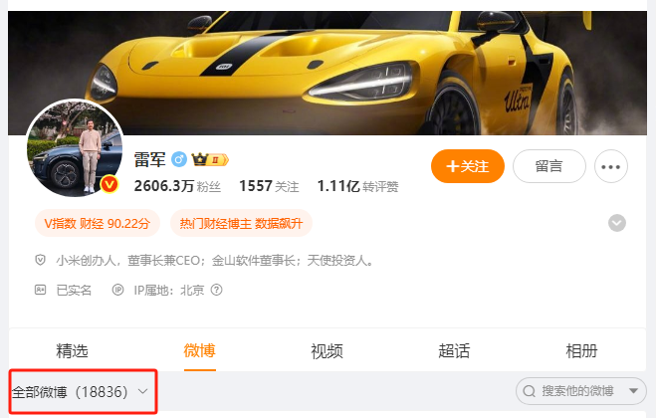Follow 雷军 with the +关注 button
This screenshot has height=418, width=656.
pos(467,166)
